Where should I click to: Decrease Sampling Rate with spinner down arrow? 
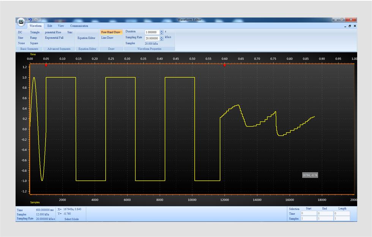tap(162, 39)
